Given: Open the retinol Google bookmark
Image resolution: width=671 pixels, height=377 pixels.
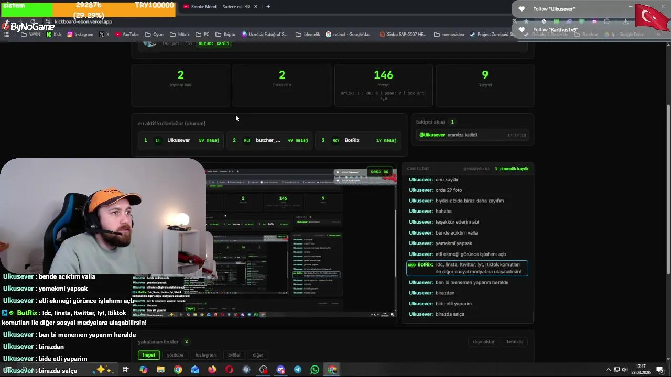Looking at the screenshot, I should [x=349, y=35].
